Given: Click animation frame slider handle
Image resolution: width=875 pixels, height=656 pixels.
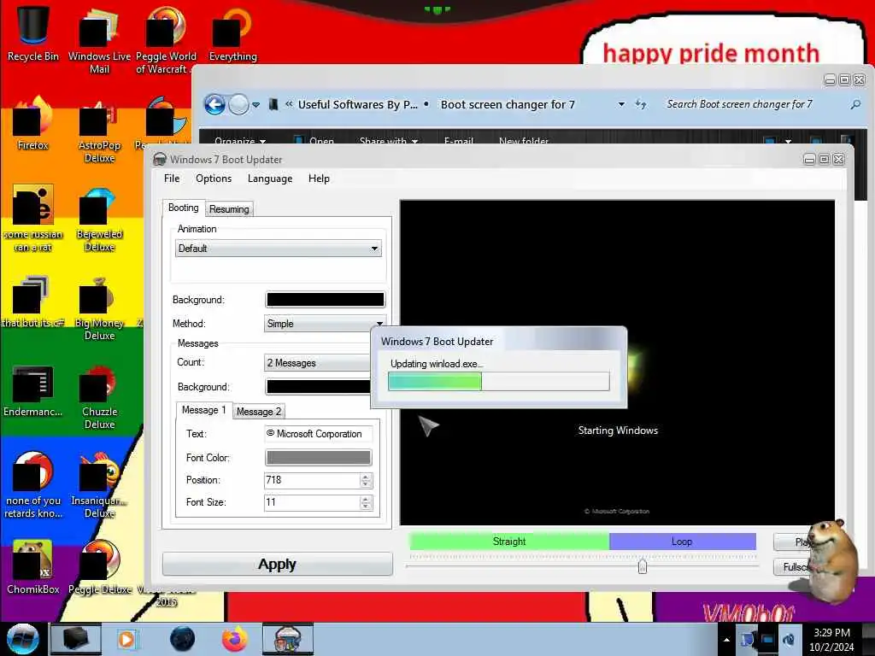Looking at the screenshot, I should tap(643, 566).
